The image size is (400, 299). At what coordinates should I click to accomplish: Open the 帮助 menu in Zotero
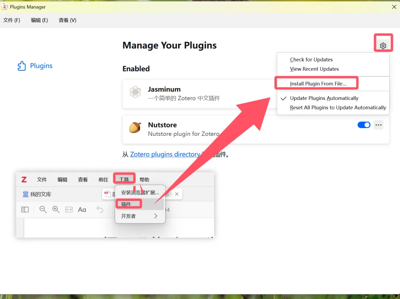[x=144, y=179]
